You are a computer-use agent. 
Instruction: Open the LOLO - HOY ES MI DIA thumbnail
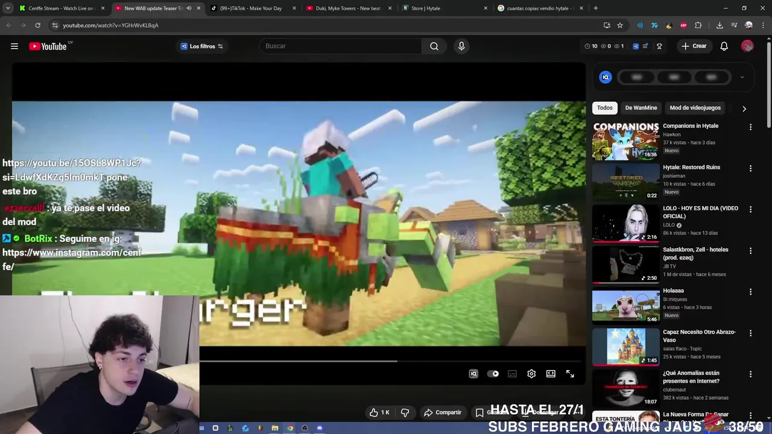point(625,223)
